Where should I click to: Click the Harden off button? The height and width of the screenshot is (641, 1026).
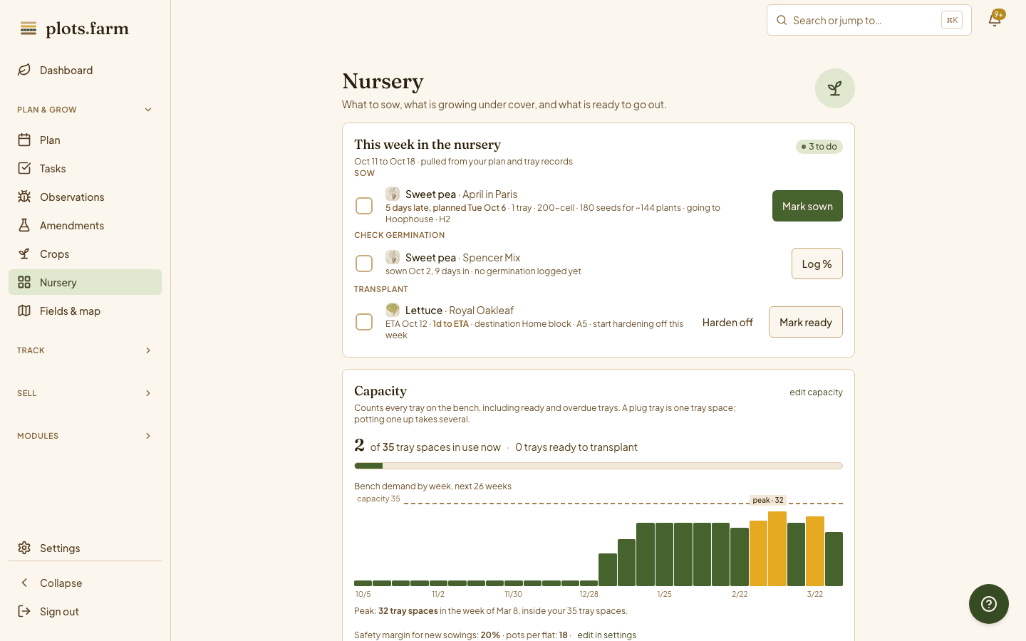pyautogui.click(x=727, y=322)
